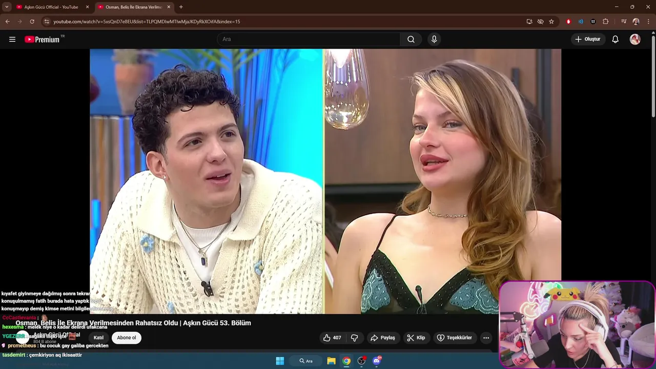This screenshot has width=656, height=369.
Task: Click the address bar URL
Action: point(147,22)
